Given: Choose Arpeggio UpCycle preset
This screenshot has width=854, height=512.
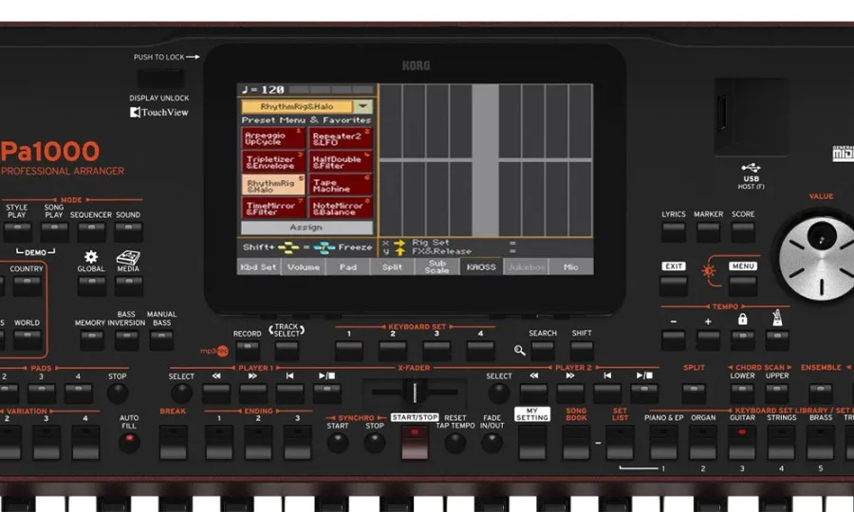Looking at the screenshot, I should pos(273,138).
